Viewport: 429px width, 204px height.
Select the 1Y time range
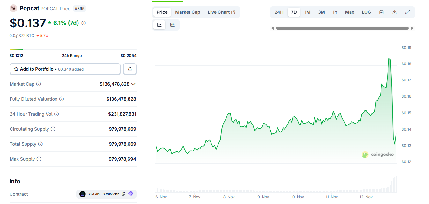coord(335,12)
